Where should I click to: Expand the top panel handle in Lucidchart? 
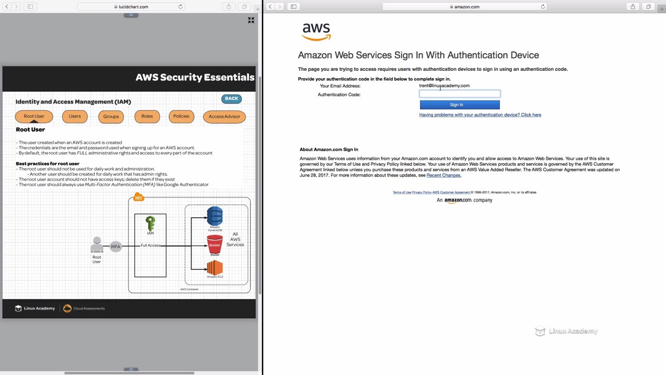click(131, 15)
